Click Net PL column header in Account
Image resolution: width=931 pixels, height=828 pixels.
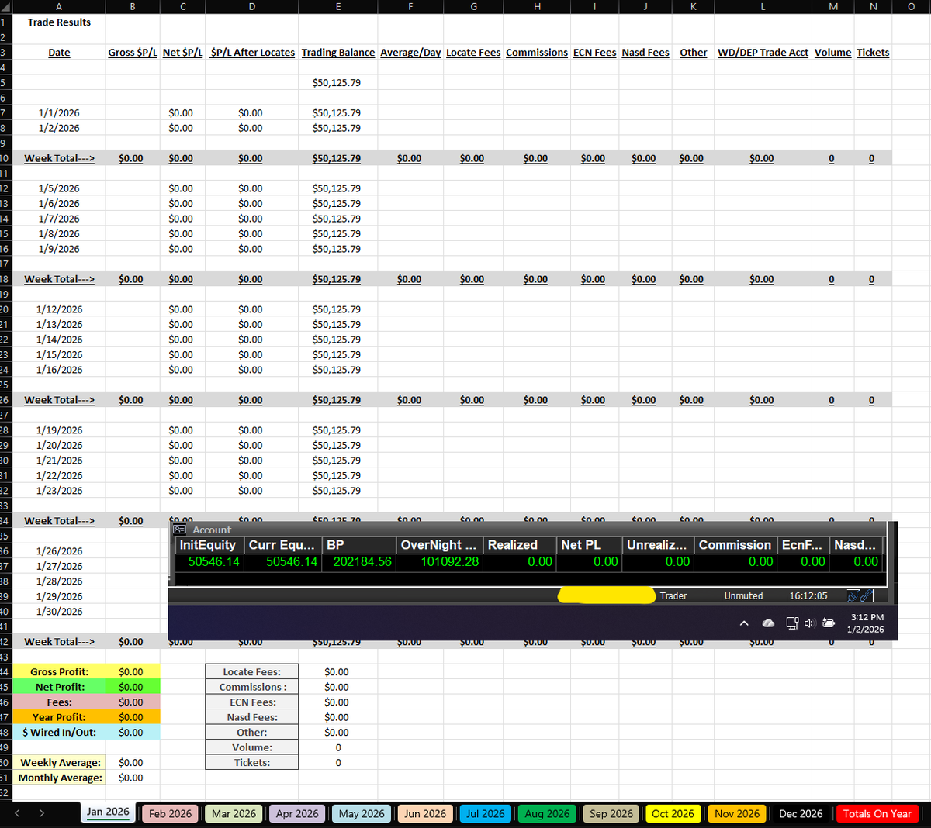[x=590, y=545]
